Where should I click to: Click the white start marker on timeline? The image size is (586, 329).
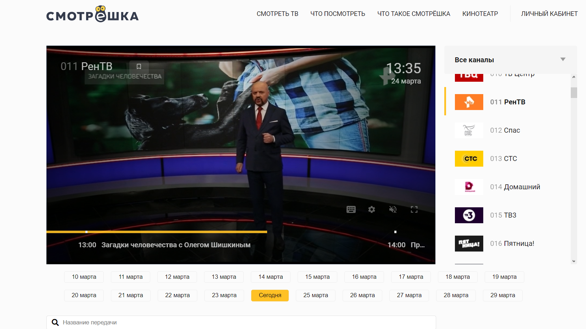(x=86, y=232)
